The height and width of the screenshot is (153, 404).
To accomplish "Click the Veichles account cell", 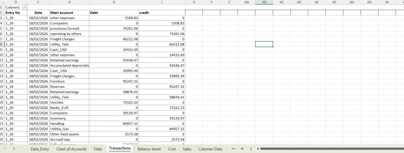I will pos(69,102).
